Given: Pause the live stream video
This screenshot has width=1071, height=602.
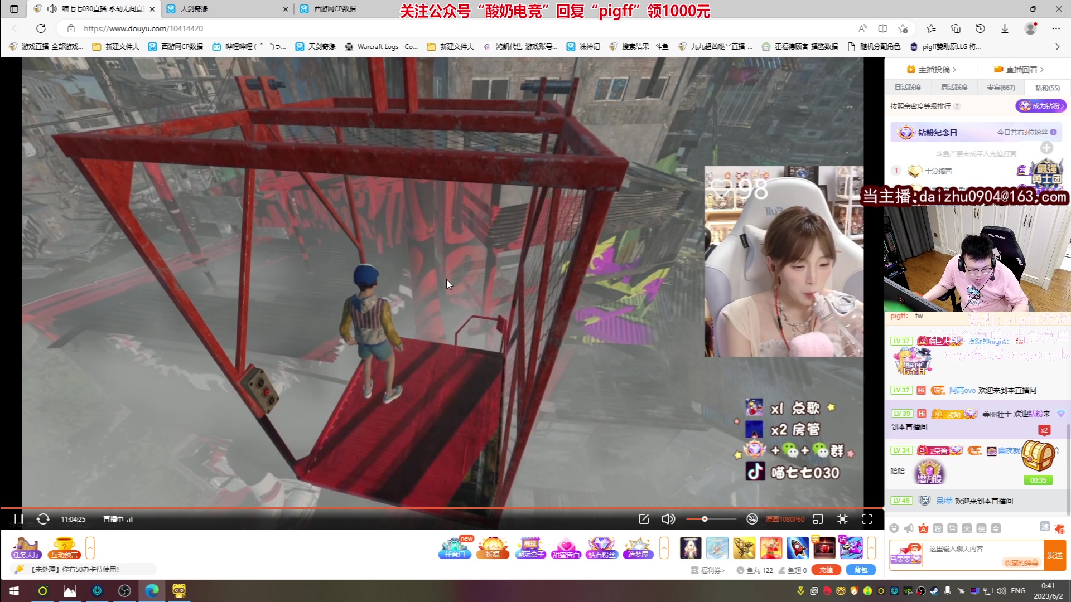Looking at the screenshot, I should [18, 519].
